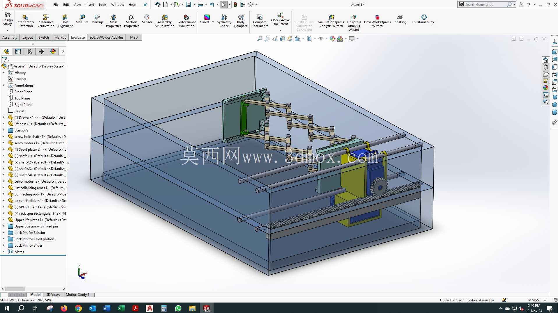558x313 pixels.
Task: Click the taskbar clock
Action: point(534,308)
